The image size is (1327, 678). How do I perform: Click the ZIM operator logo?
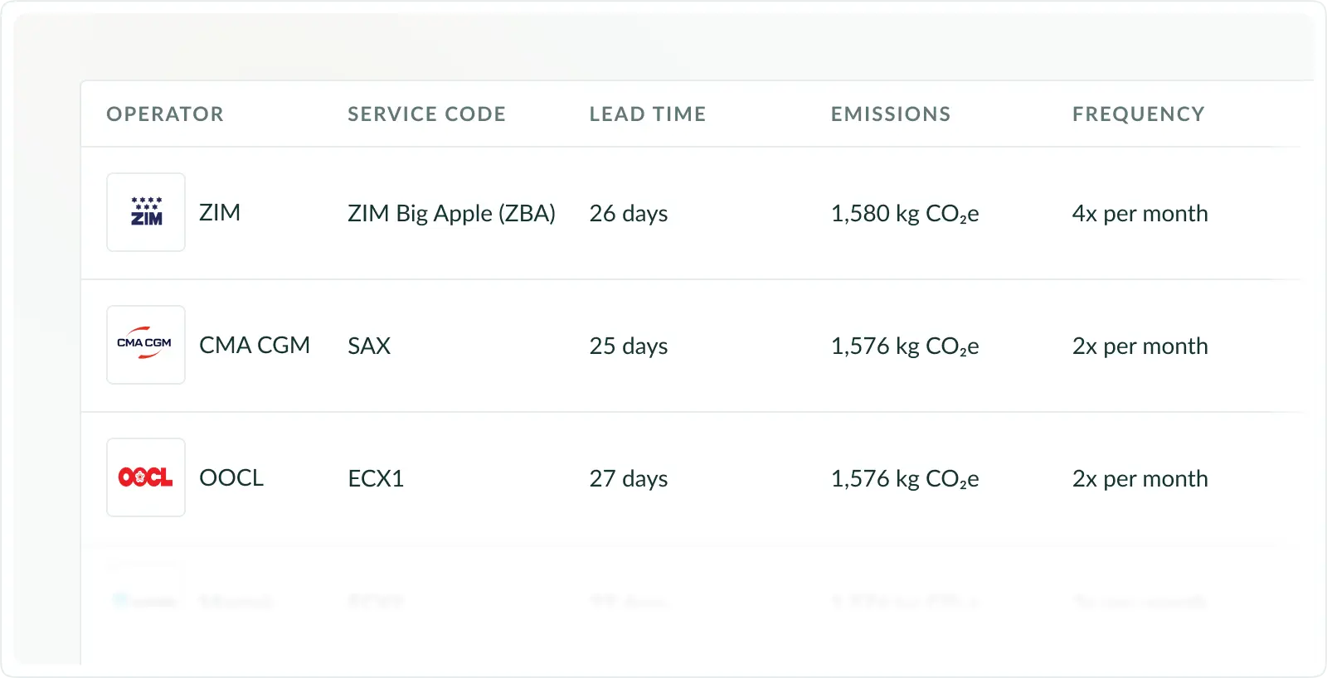(x=146, y=212)
